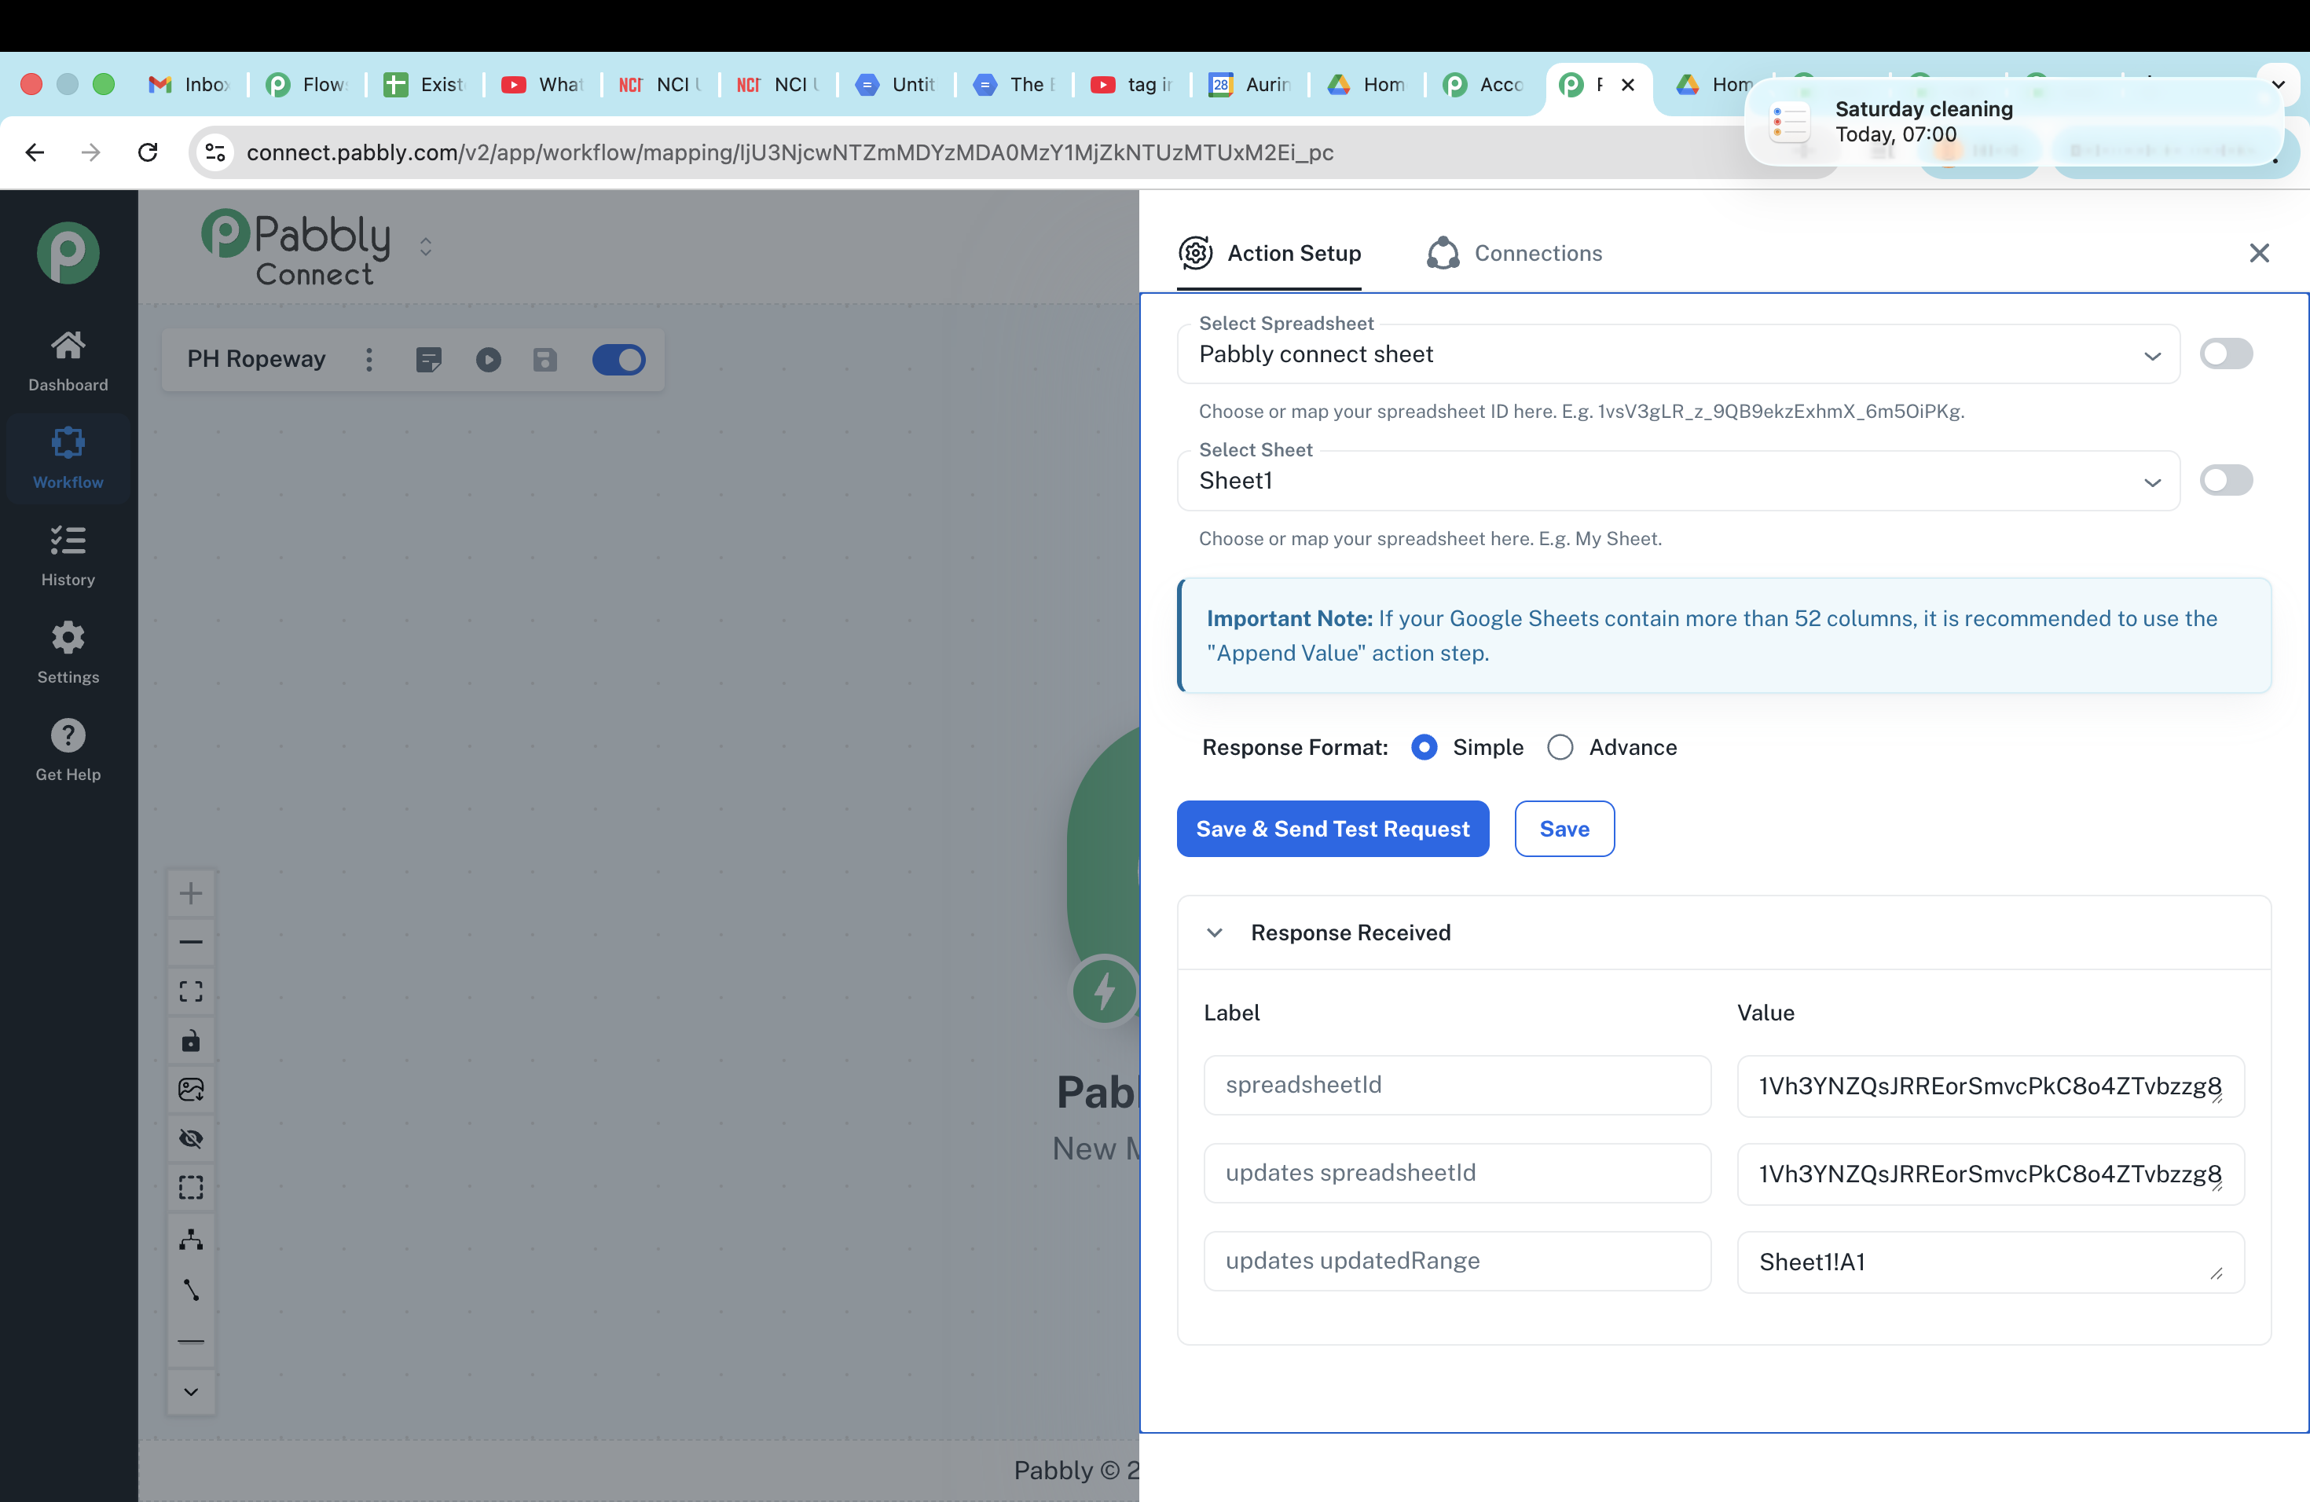The width and height of the screenshot is (2310, 1502).
Task: Click the green Pabbly logo in sidebar
Action: click(x=68, y=252)
